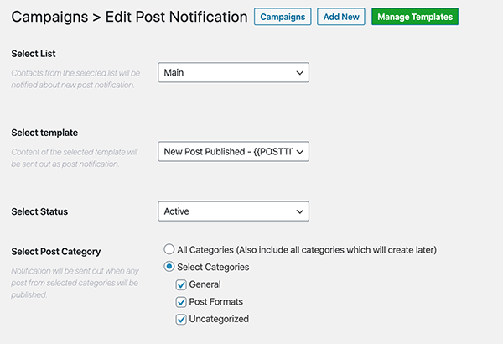503x344 pixels.
Task: Click the 'Post Formats' label text
Action: point(217,302)
